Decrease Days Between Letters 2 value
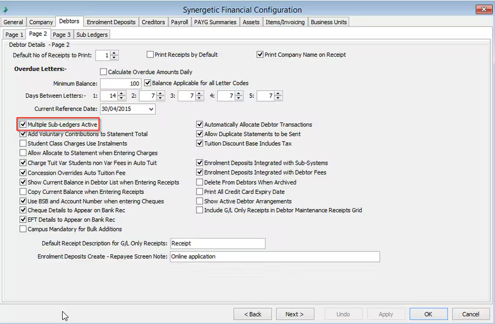Image resolution: width=495 pixels, height=324 pixels. [160, 98]
